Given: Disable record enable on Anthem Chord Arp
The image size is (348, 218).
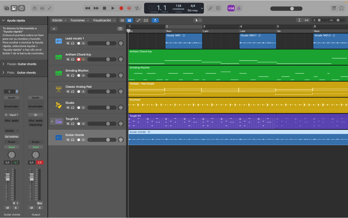Looking at the screenshot, I should (78, 59).
